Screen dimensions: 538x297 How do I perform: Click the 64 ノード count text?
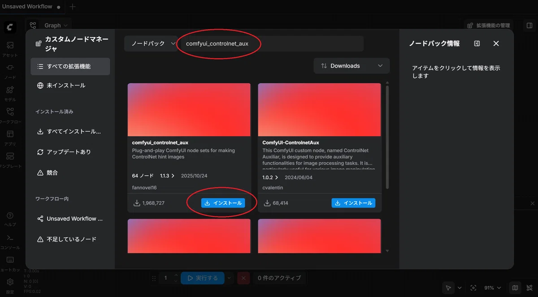pyautogui.click(x=143, y=176)
